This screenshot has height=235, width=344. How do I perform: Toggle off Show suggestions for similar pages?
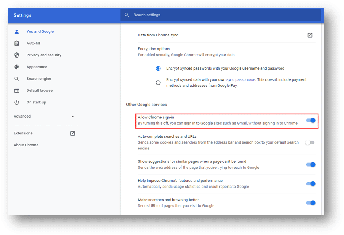(x=311, y=164)
